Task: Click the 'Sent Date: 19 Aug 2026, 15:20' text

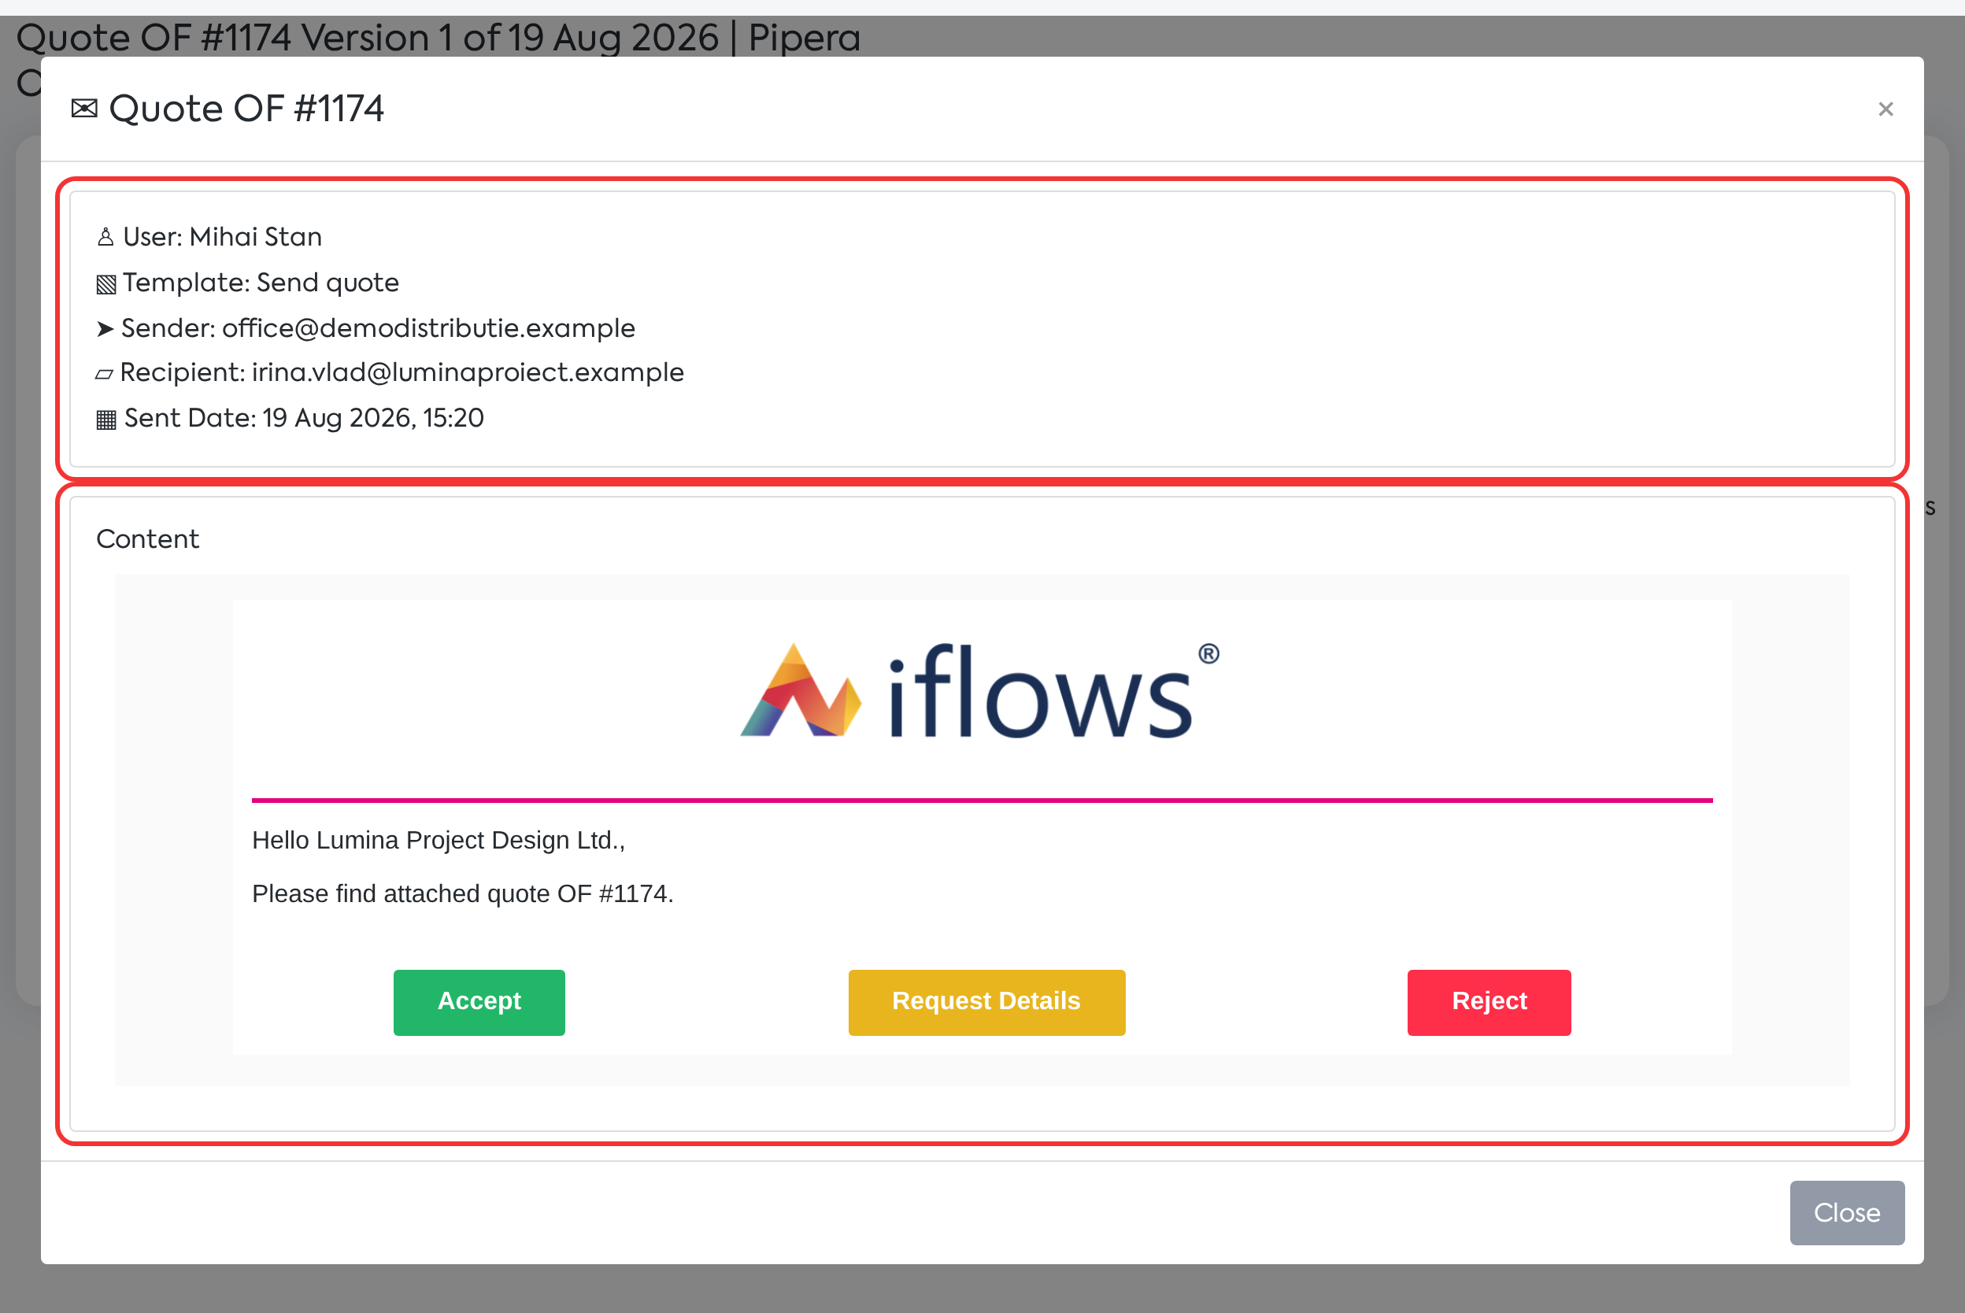Action: 304,418
